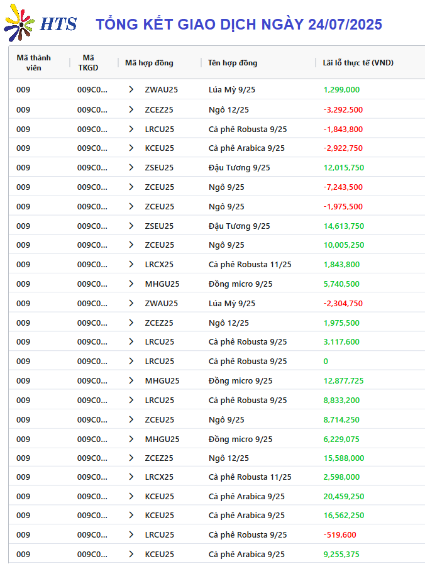
Task: Select the LRCU25 row with zero profit
Action: 217,361
